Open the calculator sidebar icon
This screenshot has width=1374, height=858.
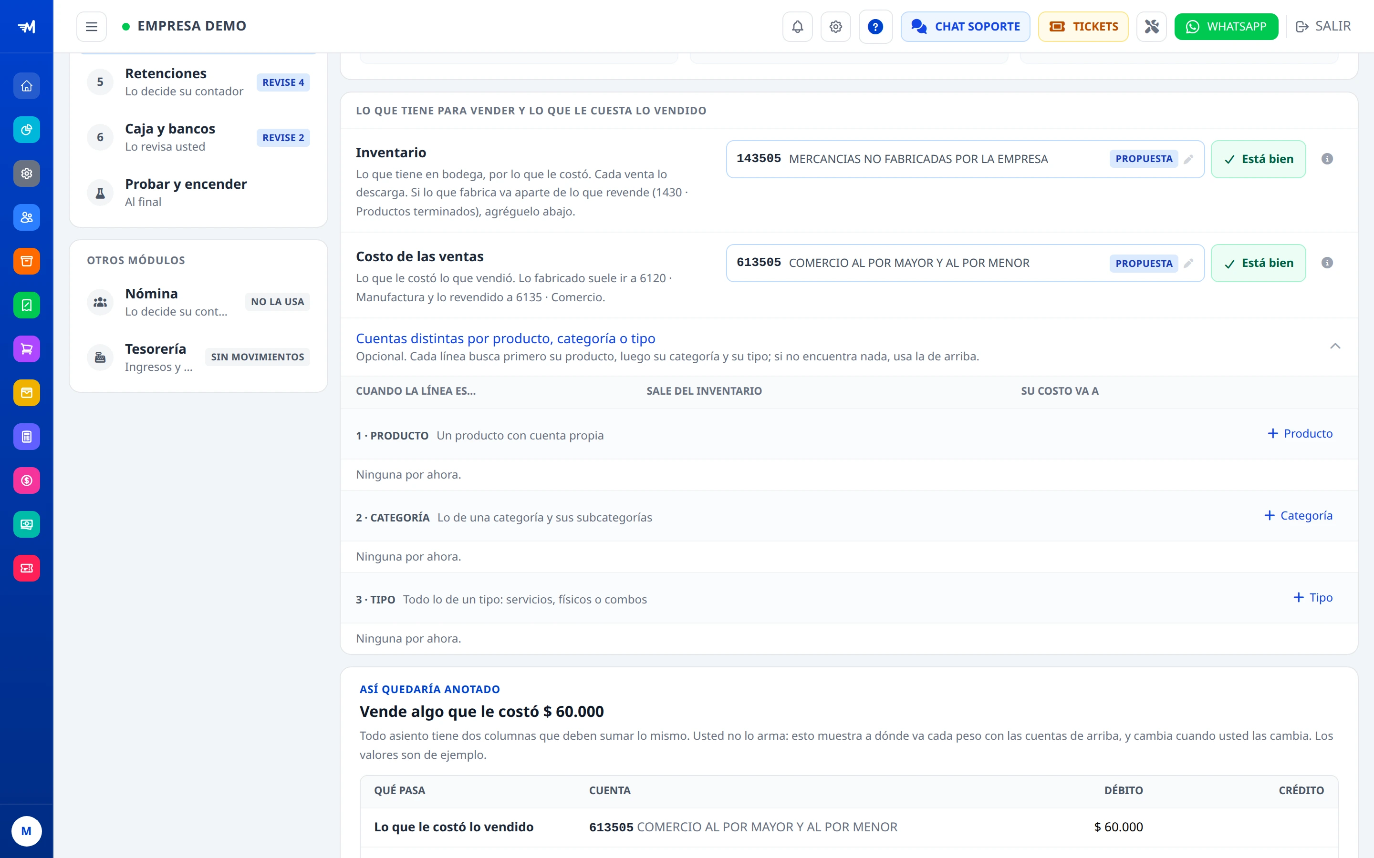pos(27,436)
